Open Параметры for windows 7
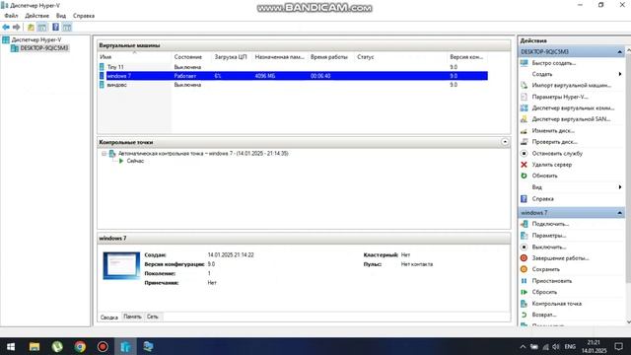Screen dimensions: 631x355 548,236
